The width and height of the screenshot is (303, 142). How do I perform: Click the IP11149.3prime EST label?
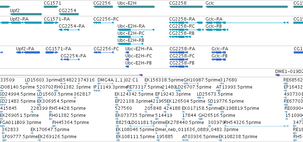[x=110, y=87]
